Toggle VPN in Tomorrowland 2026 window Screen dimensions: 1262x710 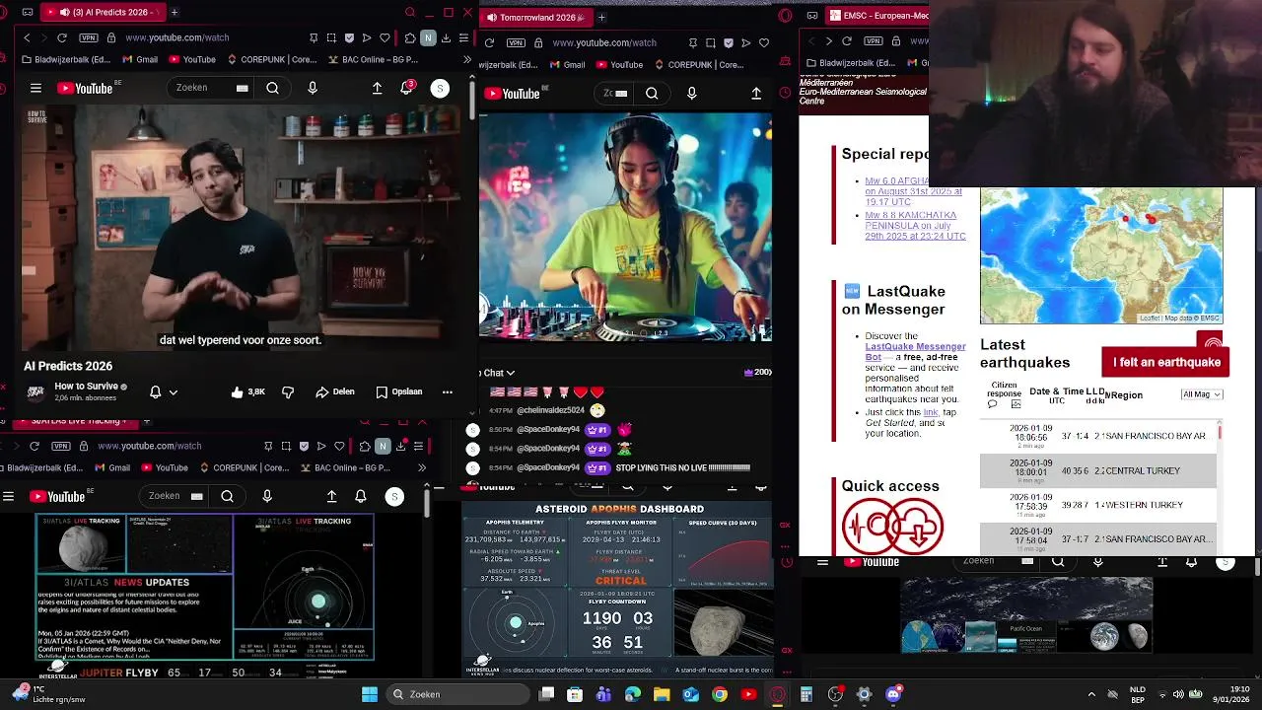(x=516, y=42)
